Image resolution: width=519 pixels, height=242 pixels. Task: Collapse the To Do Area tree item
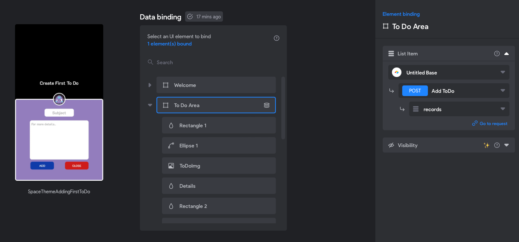coord(150,105)
